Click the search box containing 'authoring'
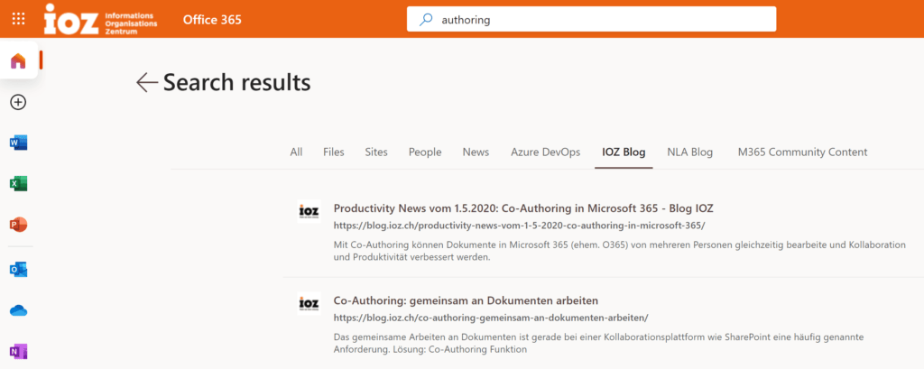 (592, 20)
